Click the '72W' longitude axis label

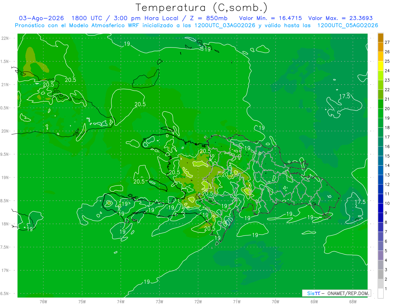pyautogui.click(x=198, y=302)
